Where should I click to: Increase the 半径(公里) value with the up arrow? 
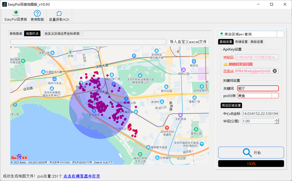point(277,120)
